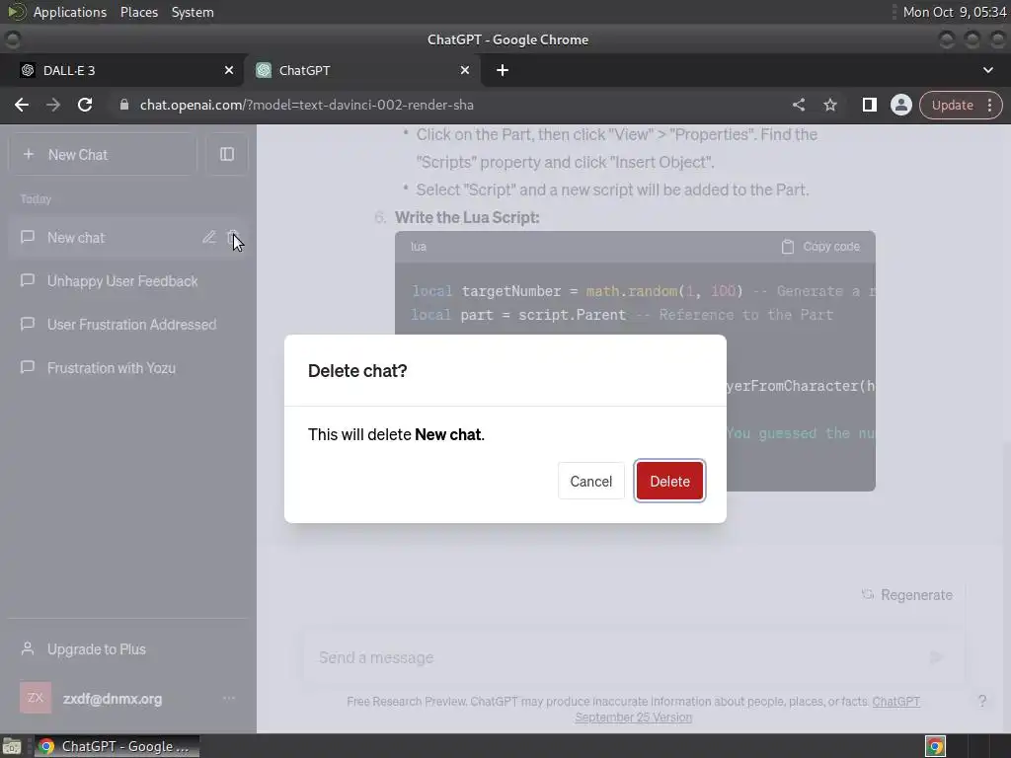1011x758 pixels.
Task: Expand the tab search dropdown arrow
Action: click(987, 70)
